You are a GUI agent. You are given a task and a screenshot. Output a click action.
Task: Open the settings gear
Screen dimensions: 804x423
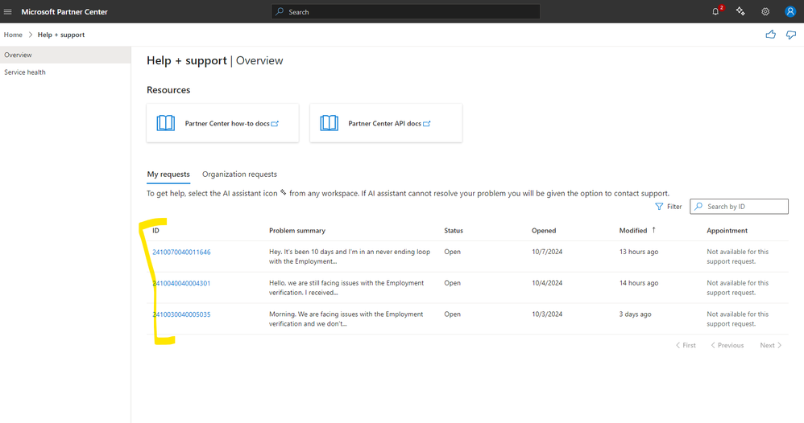pyautogui.click(x=765, y=11)
